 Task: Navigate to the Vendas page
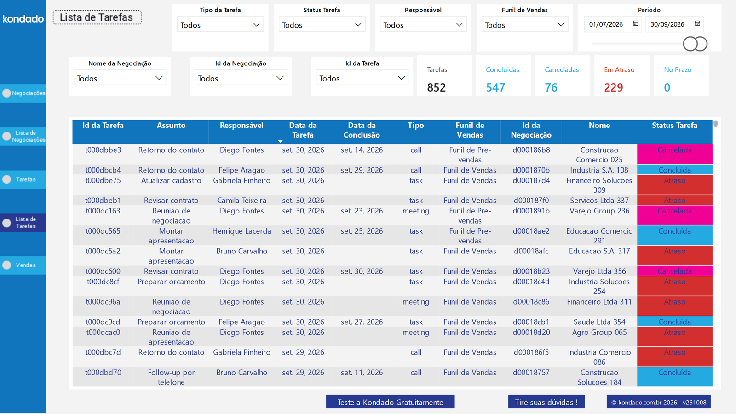pyautogui.click(x=23, y=265)
